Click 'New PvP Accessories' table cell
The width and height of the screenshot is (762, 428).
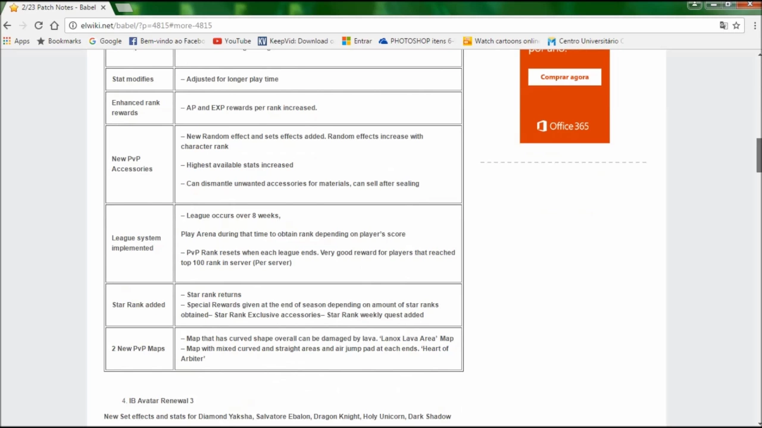[x=139, y=163]
